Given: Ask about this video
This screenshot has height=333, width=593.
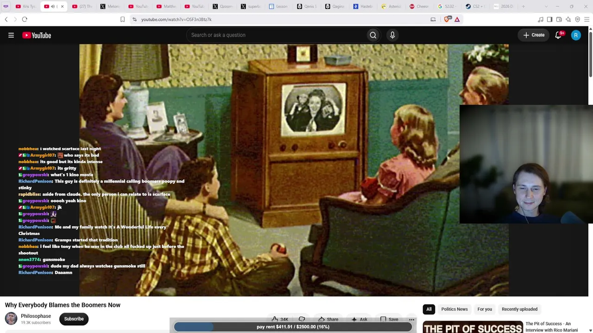Looking at the screenshot, I should (x=359, y=319).
